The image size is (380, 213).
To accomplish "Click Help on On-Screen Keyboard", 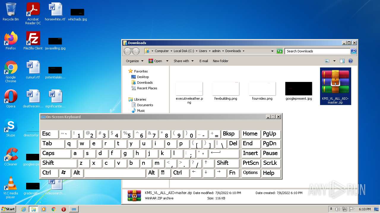I will click(271, 173).
